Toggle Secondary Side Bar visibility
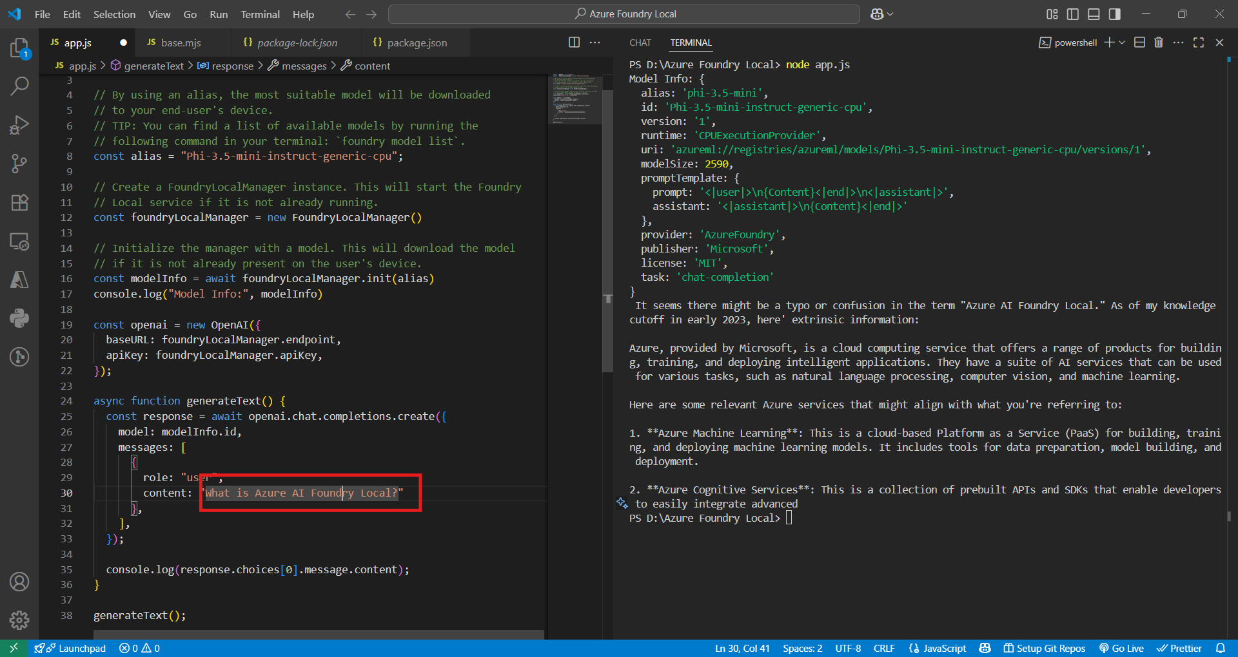Viewport: 1238px width, 657px height. coord(1115,14)
